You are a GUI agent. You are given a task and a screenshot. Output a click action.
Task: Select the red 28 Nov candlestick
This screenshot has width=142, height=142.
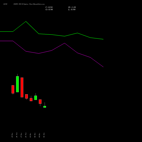26,97
